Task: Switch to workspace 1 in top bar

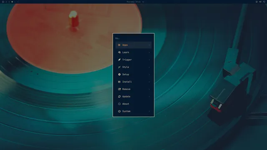Action: click(x=6, y=2)
